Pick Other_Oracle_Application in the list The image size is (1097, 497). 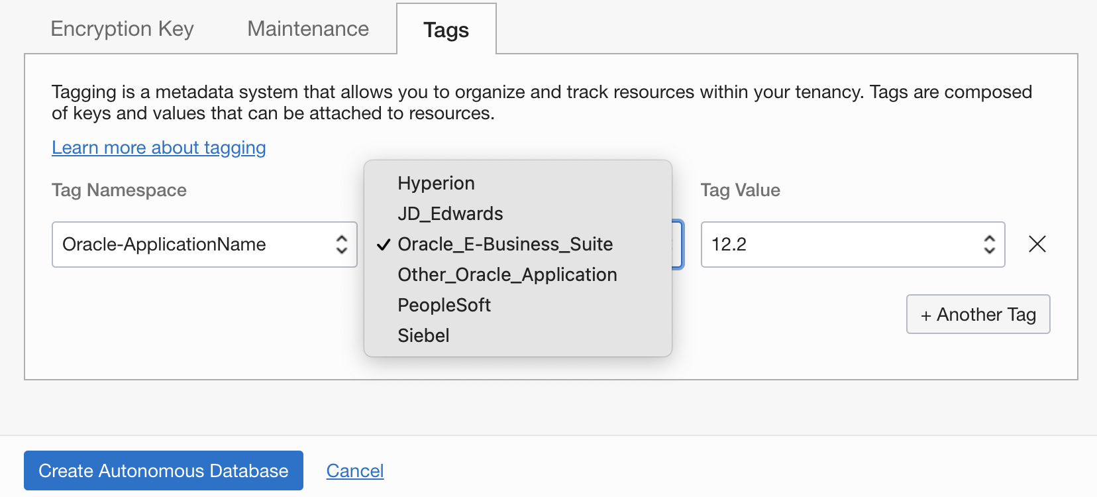tap(518, 274)
